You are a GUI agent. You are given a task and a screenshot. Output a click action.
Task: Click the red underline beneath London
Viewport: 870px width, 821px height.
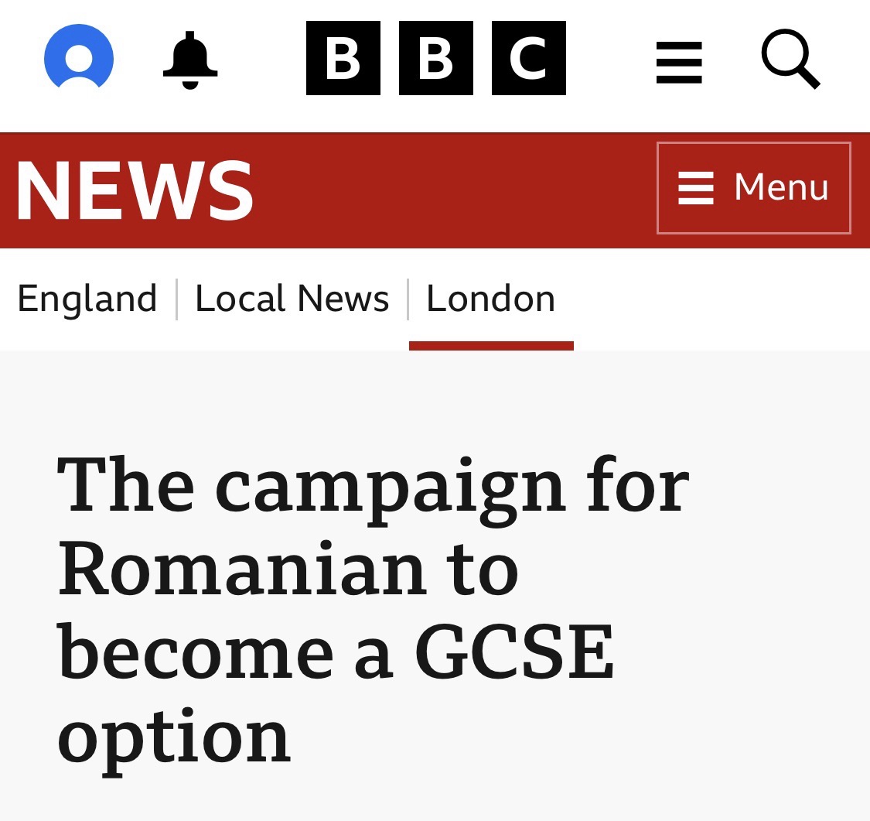coord(491,346)
